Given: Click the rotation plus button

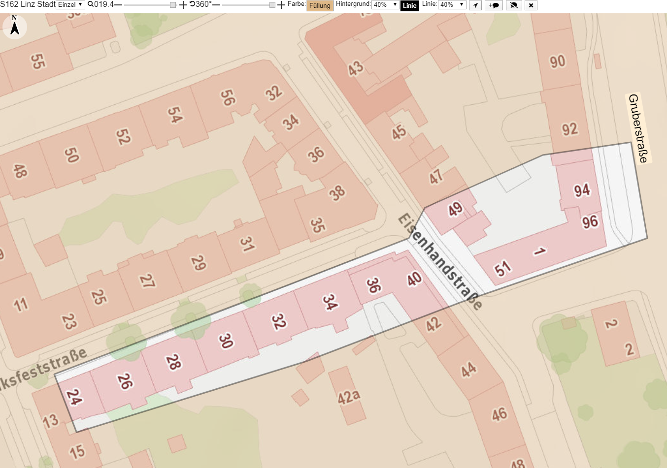Looking at the screenshot, I should (x=281, y=5).
